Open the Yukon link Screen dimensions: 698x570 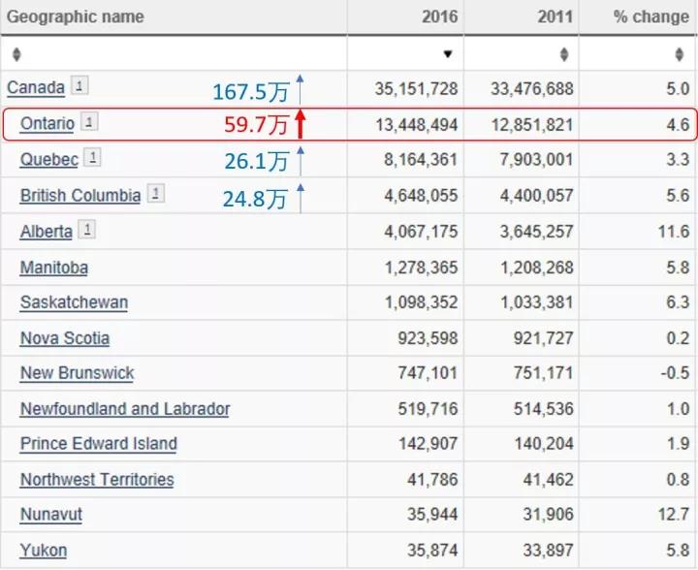[44, 551]
